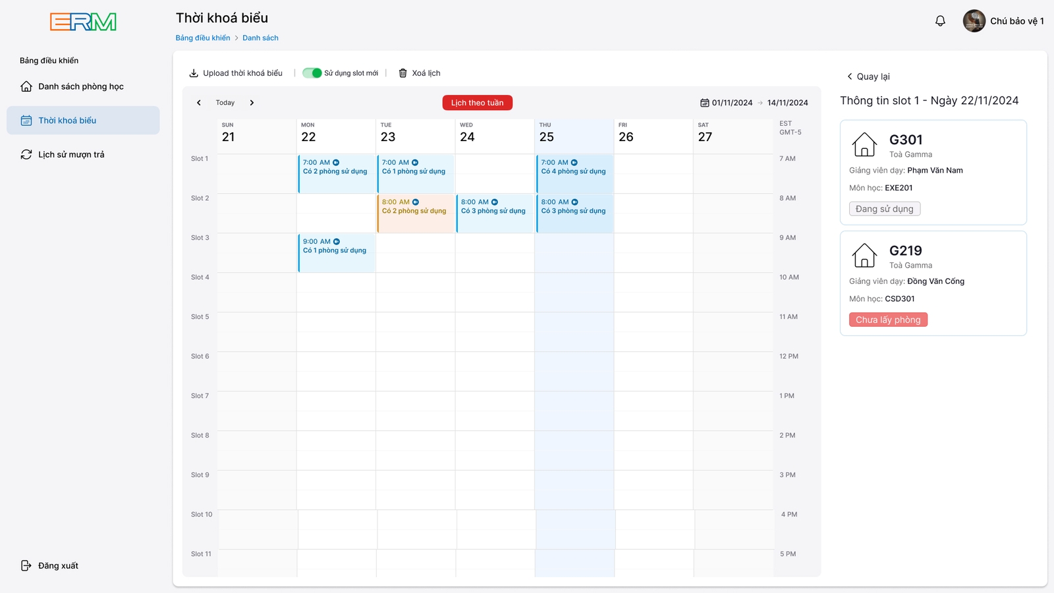Click the ERM logo
The image size is (1054, 593).
point(83,22)
